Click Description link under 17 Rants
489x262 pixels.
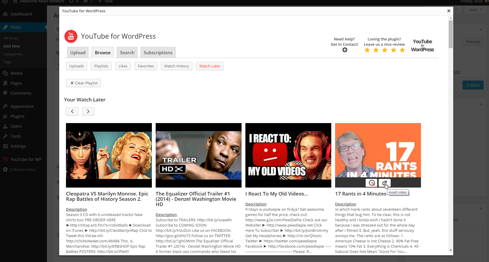(x=346, y=204)
